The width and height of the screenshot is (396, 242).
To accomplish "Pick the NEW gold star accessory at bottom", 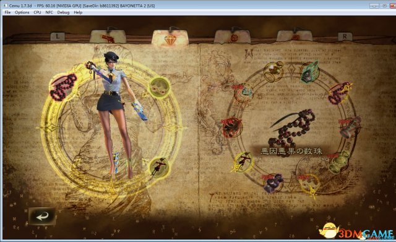I will click(x=309, y=185).
